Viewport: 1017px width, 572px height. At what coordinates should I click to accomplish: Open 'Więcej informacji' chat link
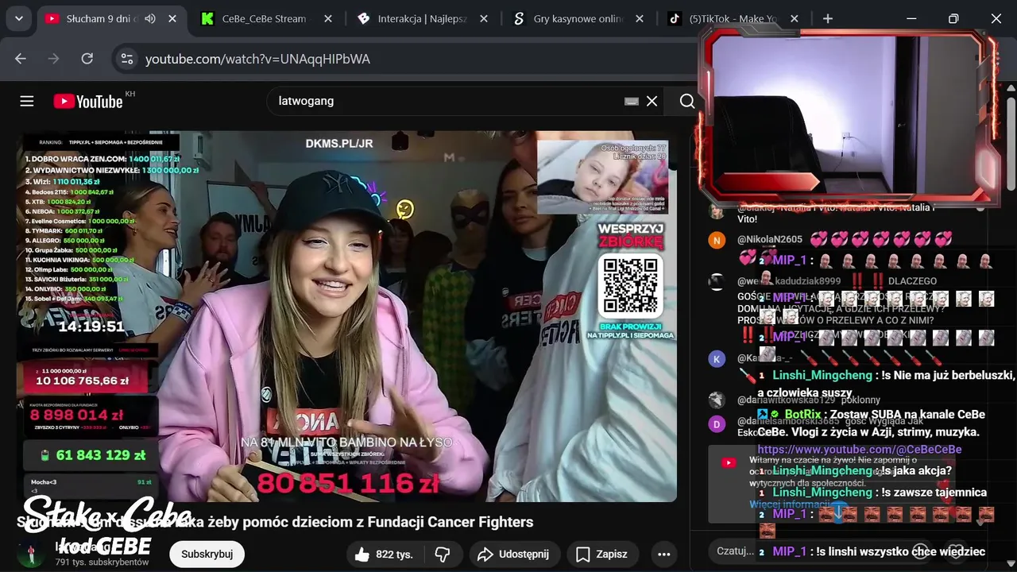[x=791, y=504]
